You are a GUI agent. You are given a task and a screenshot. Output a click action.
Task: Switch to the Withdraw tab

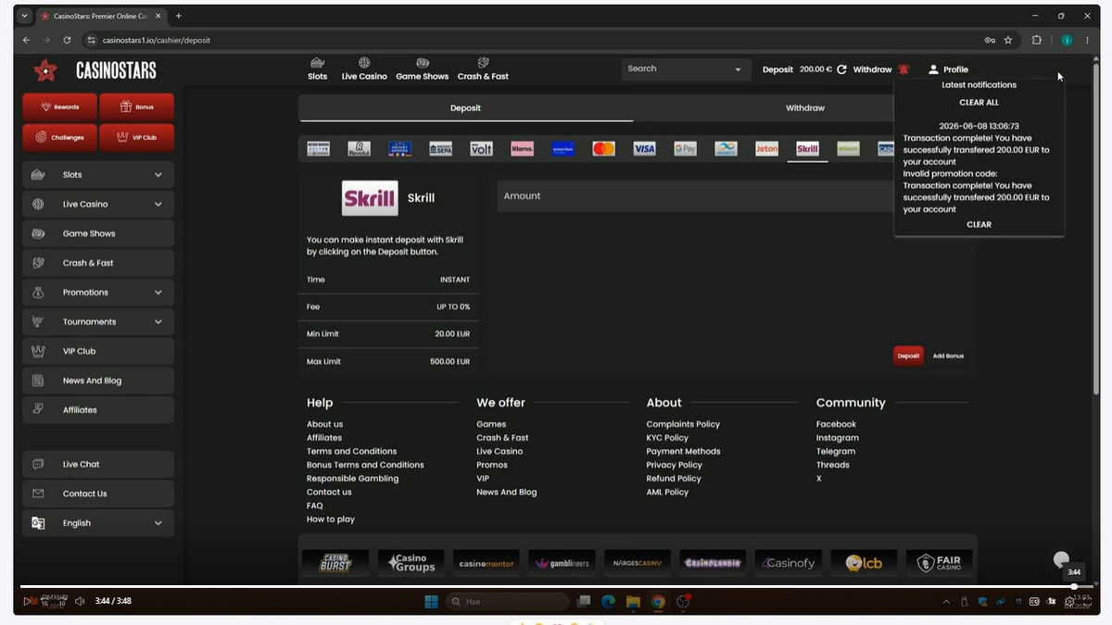click(x=804, y=108)
